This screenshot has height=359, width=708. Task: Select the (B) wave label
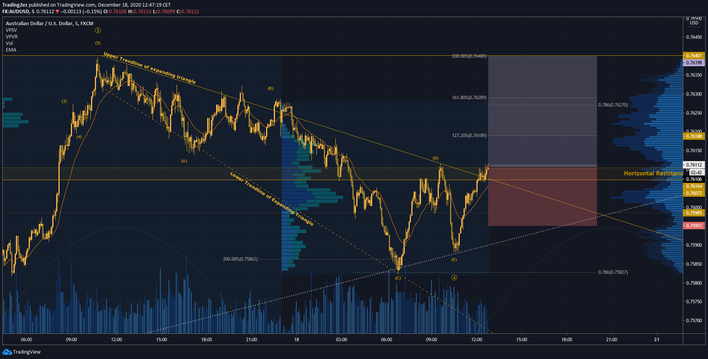(x=270, y=89)
